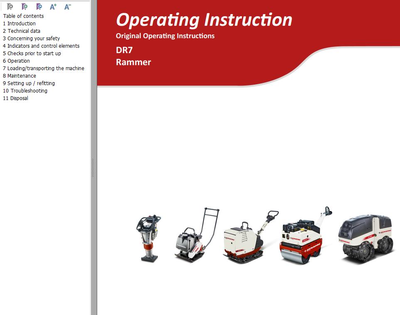Click the forward plate compactor image
400x315 pixels.
click(x=197, y=235)
